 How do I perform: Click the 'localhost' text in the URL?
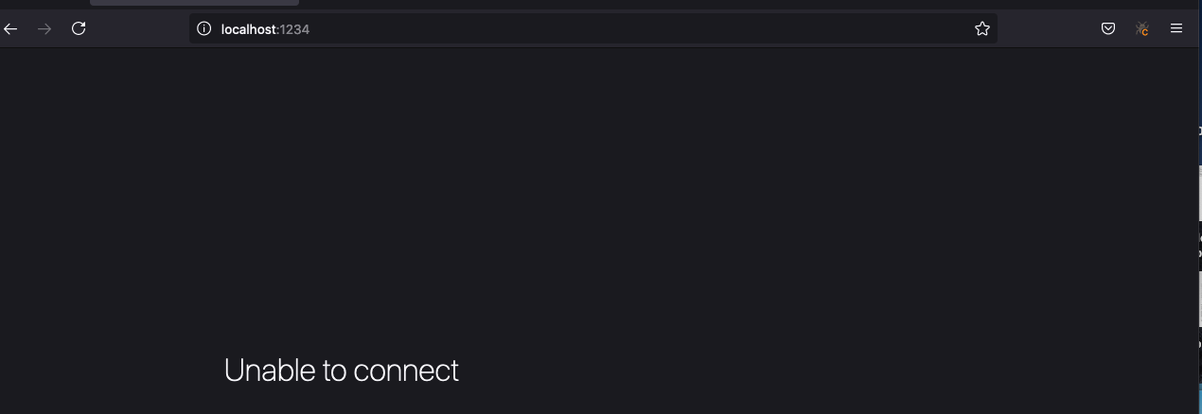248,29
